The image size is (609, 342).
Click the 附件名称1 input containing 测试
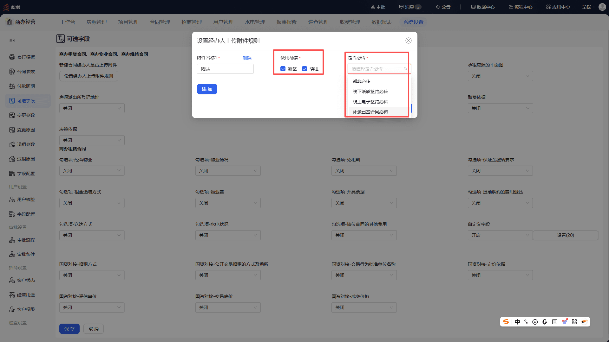225,69
